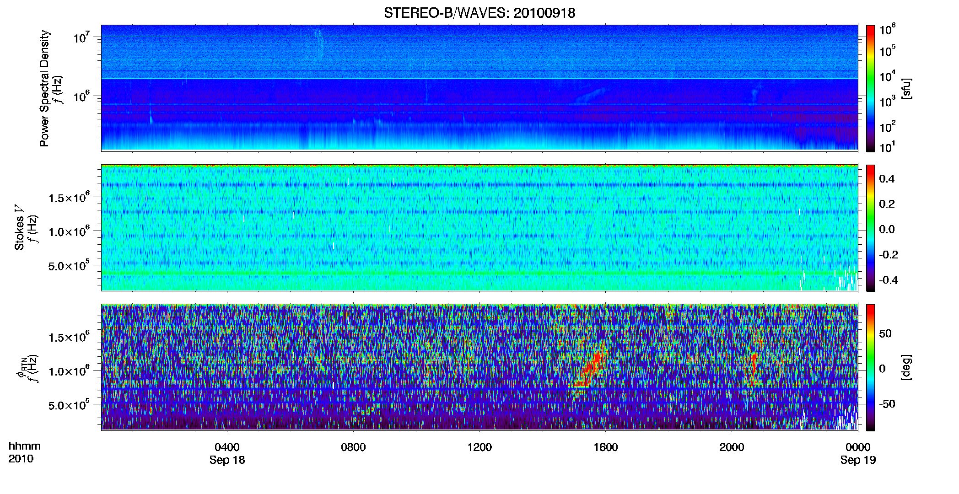
Task: Click the [deg] colorbar unit label
Action: (x=906, y=367)
